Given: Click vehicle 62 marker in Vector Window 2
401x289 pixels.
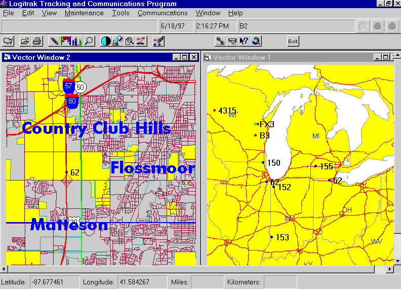Looking at the screenshot, I should coord(66,172).
